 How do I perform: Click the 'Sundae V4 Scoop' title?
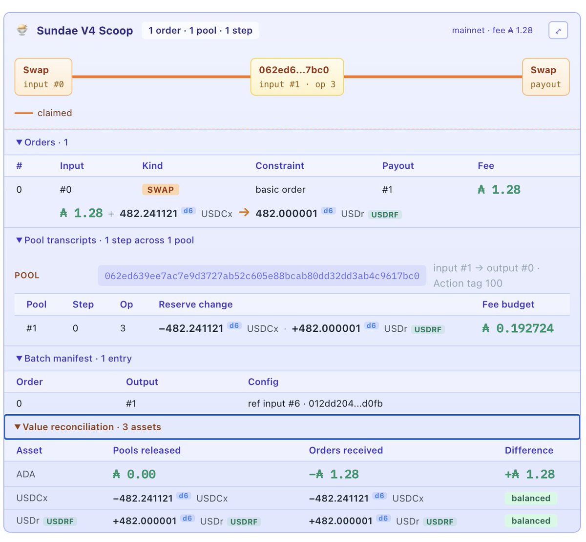point(85,31)
